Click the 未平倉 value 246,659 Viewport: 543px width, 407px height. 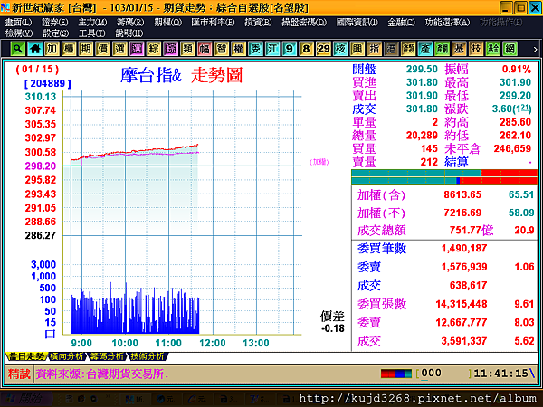[512, 148]
